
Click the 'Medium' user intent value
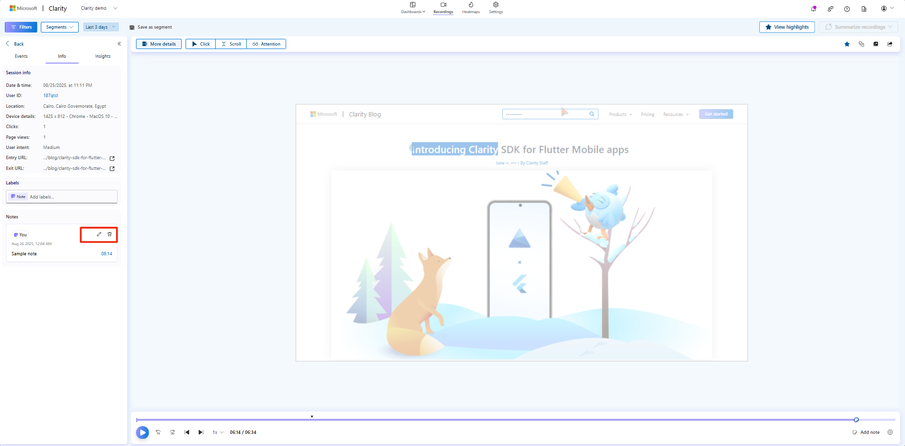click(51, 148)
